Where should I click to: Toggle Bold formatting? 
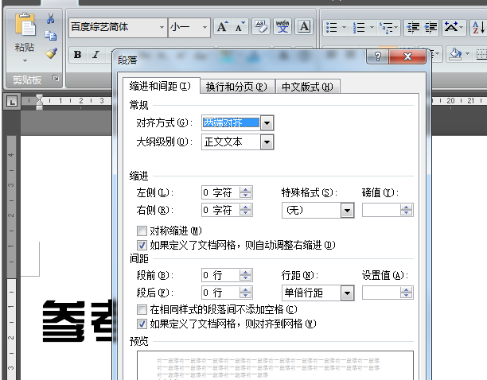click(x=77, y=55)
